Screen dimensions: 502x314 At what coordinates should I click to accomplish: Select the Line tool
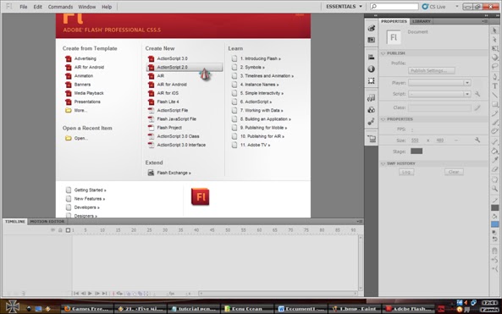coord(494,95)
